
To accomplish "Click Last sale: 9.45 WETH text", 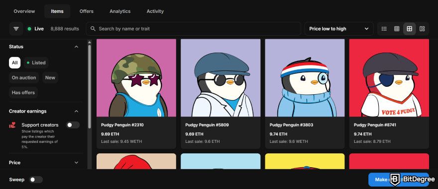I will tap(121, 141).
